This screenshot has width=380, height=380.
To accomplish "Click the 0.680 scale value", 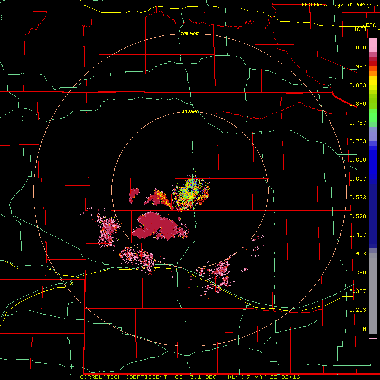I will click(x=358, y=160).
